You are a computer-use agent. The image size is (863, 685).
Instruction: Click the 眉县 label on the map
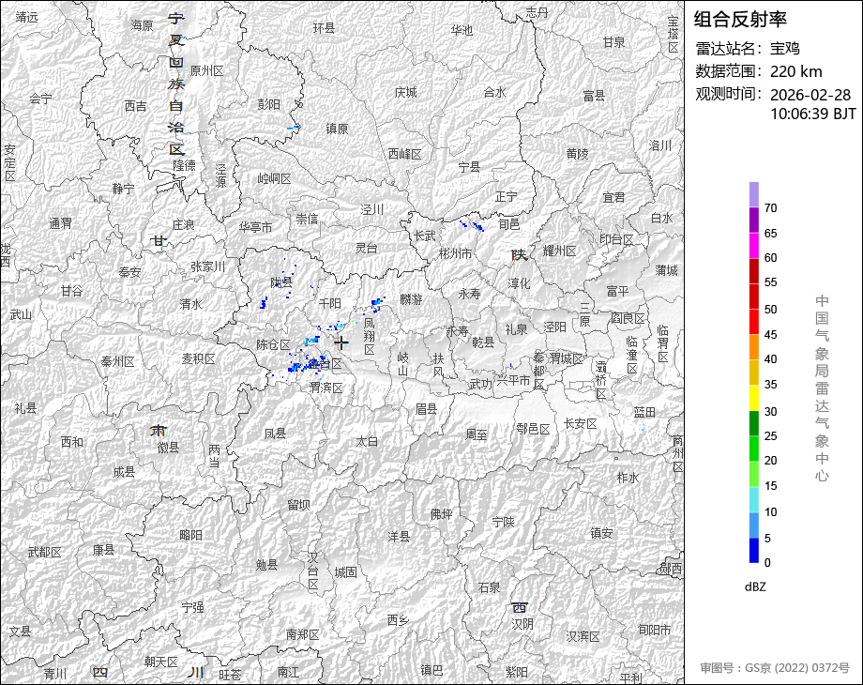tap(426, 409)
